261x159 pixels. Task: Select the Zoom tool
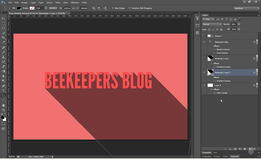[4, 110]
